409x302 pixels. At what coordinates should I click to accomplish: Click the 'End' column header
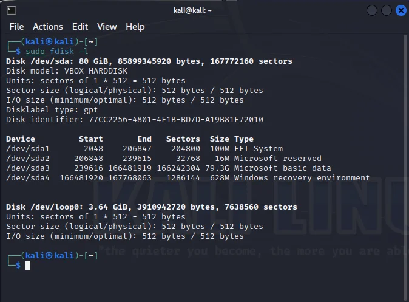coord(144,139)
